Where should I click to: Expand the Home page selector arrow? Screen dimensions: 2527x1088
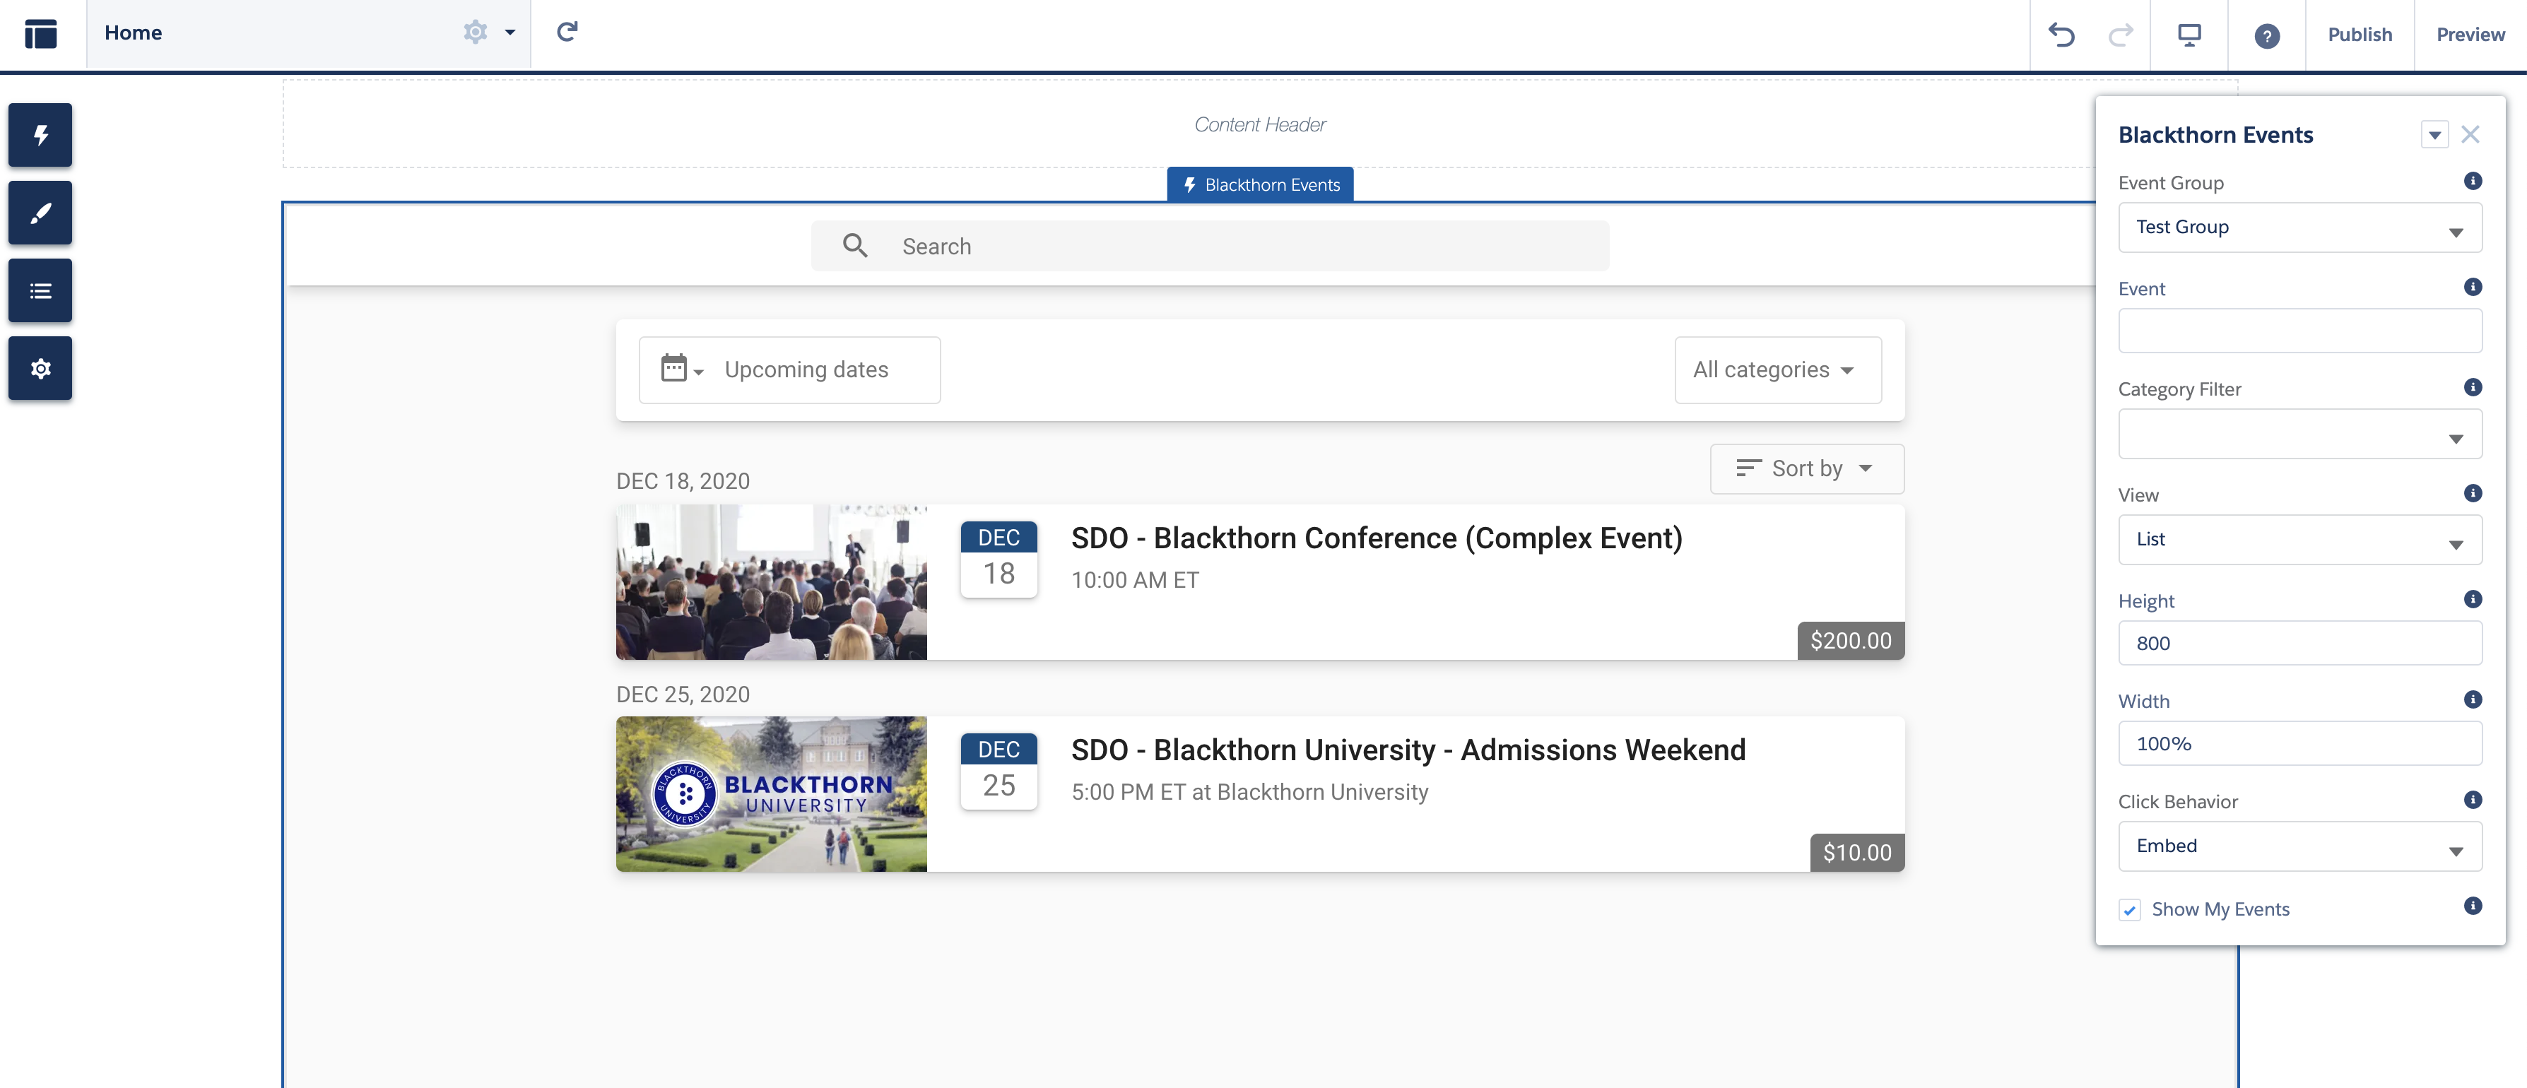point(510,32)
